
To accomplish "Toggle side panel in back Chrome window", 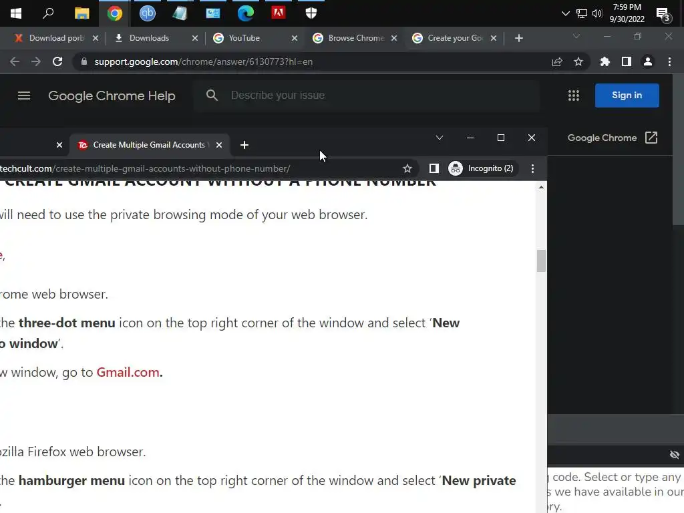I will click(627, 61).
